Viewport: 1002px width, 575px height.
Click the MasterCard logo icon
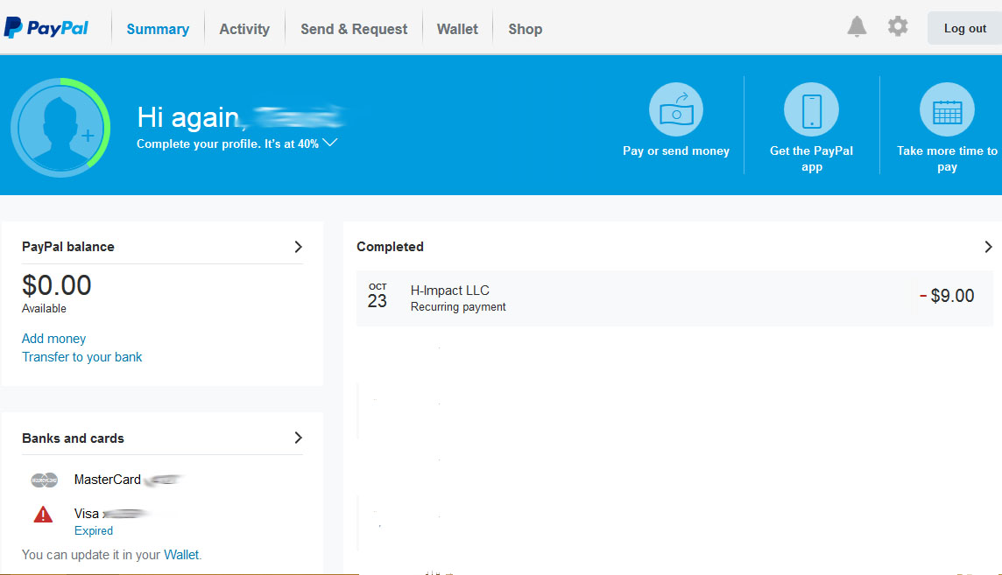[44, 480]
